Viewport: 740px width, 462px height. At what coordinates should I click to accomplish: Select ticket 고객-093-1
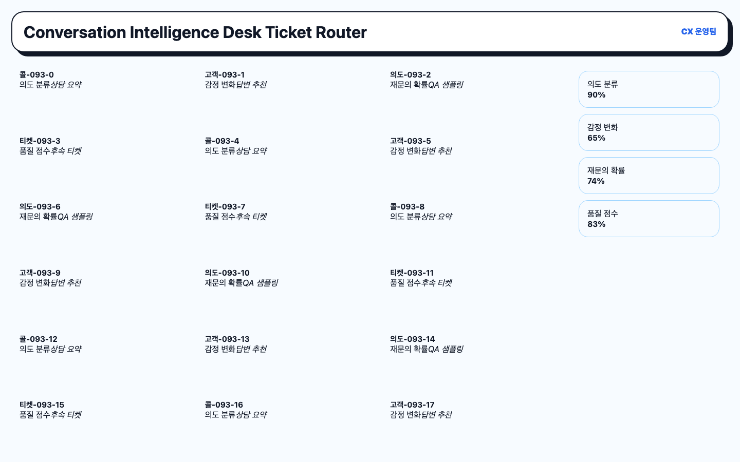pyautogui.click(x=235, y=80)
